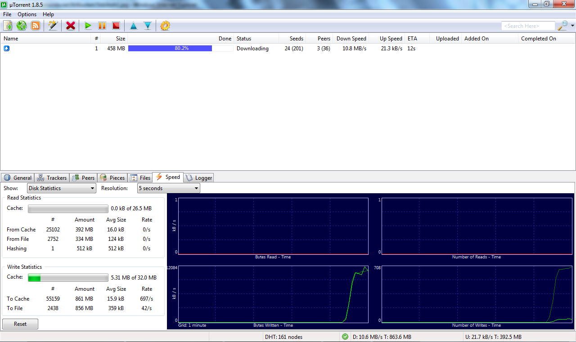Click the Read Statistics cache bar
This screenshot has height=342, width=576.
click(68, 209)
